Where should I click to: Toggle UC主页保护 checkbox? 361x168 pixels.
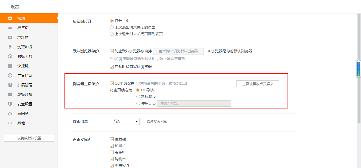[112, 83]
